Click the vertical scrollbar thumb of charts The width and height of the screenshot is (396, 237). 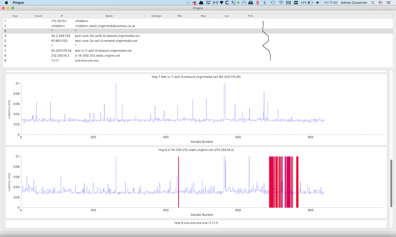(x=391, y=183)
